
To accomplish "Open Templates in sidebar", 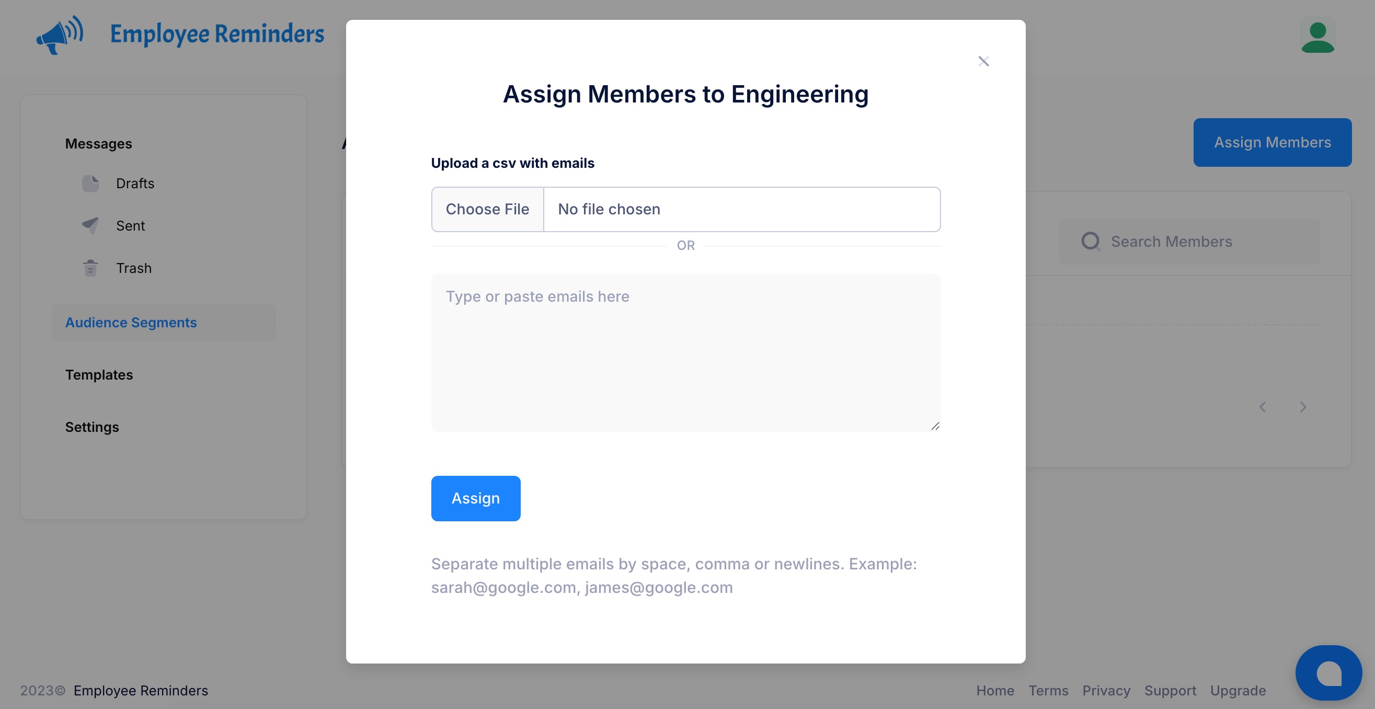I will point(99,375).
